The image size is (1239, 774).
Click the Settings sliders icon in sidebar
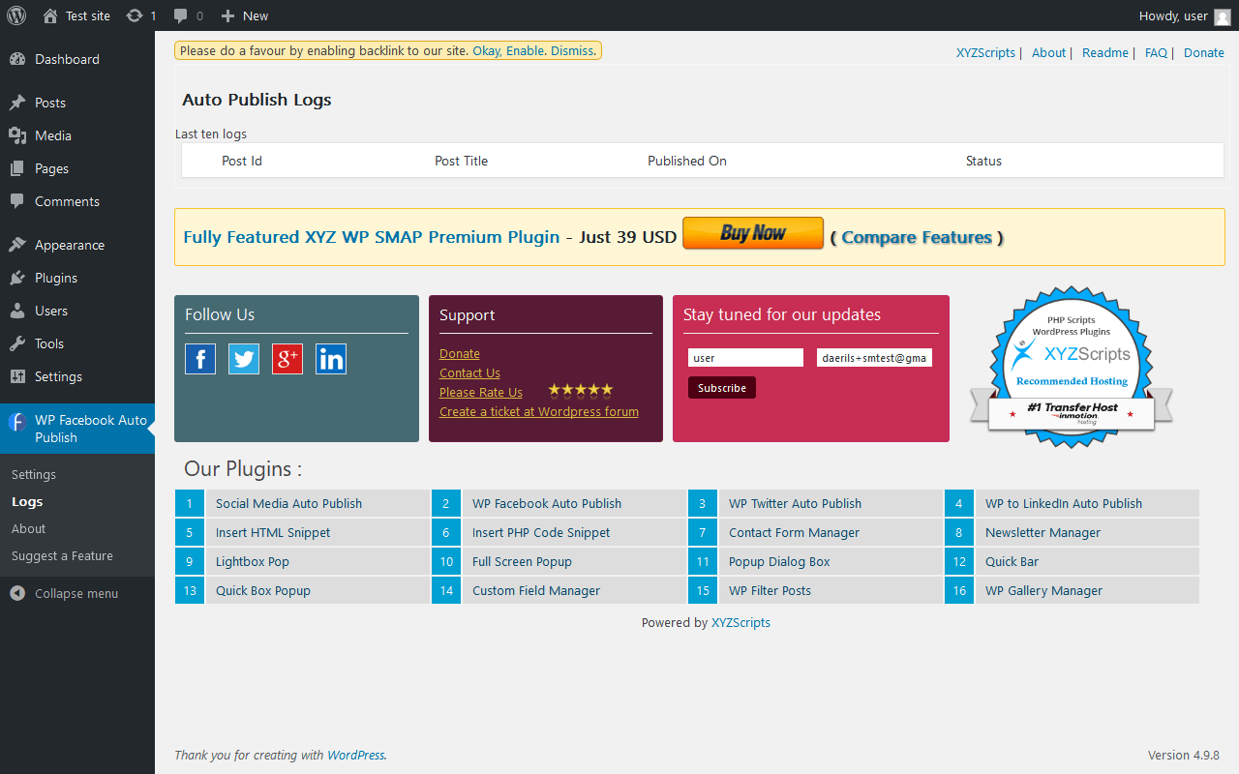click(x=17, y=376)
